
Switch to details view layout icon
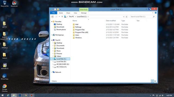point(152,81)
